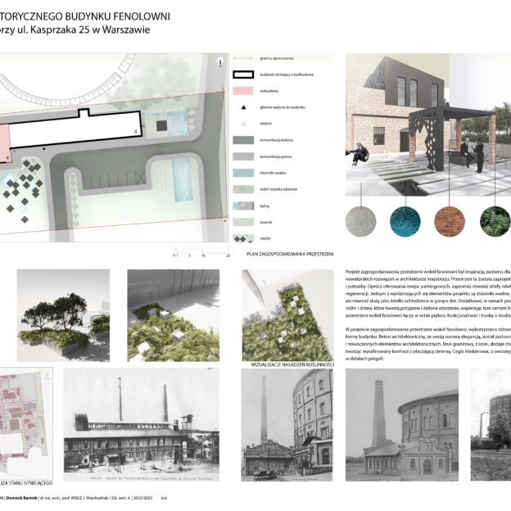Image resolution: width=511 pixels, height=511 pixels.
Task: Click the pink 'rozbudowa' legend swatch
Action: tap(243, 91)
